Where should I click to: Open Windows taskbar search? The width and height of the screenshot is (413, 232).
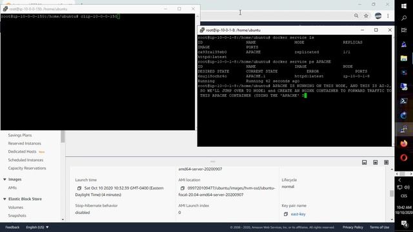(404, 18)
